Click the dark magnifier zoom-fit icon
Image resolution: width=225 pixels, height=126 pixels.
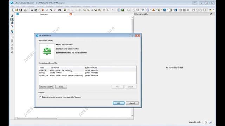tap(96, 10)
